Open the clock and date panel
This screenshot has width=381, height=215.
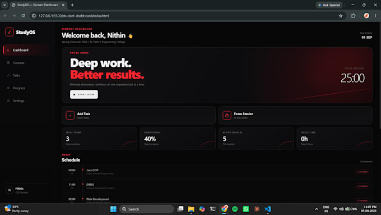tap(368, 209)
